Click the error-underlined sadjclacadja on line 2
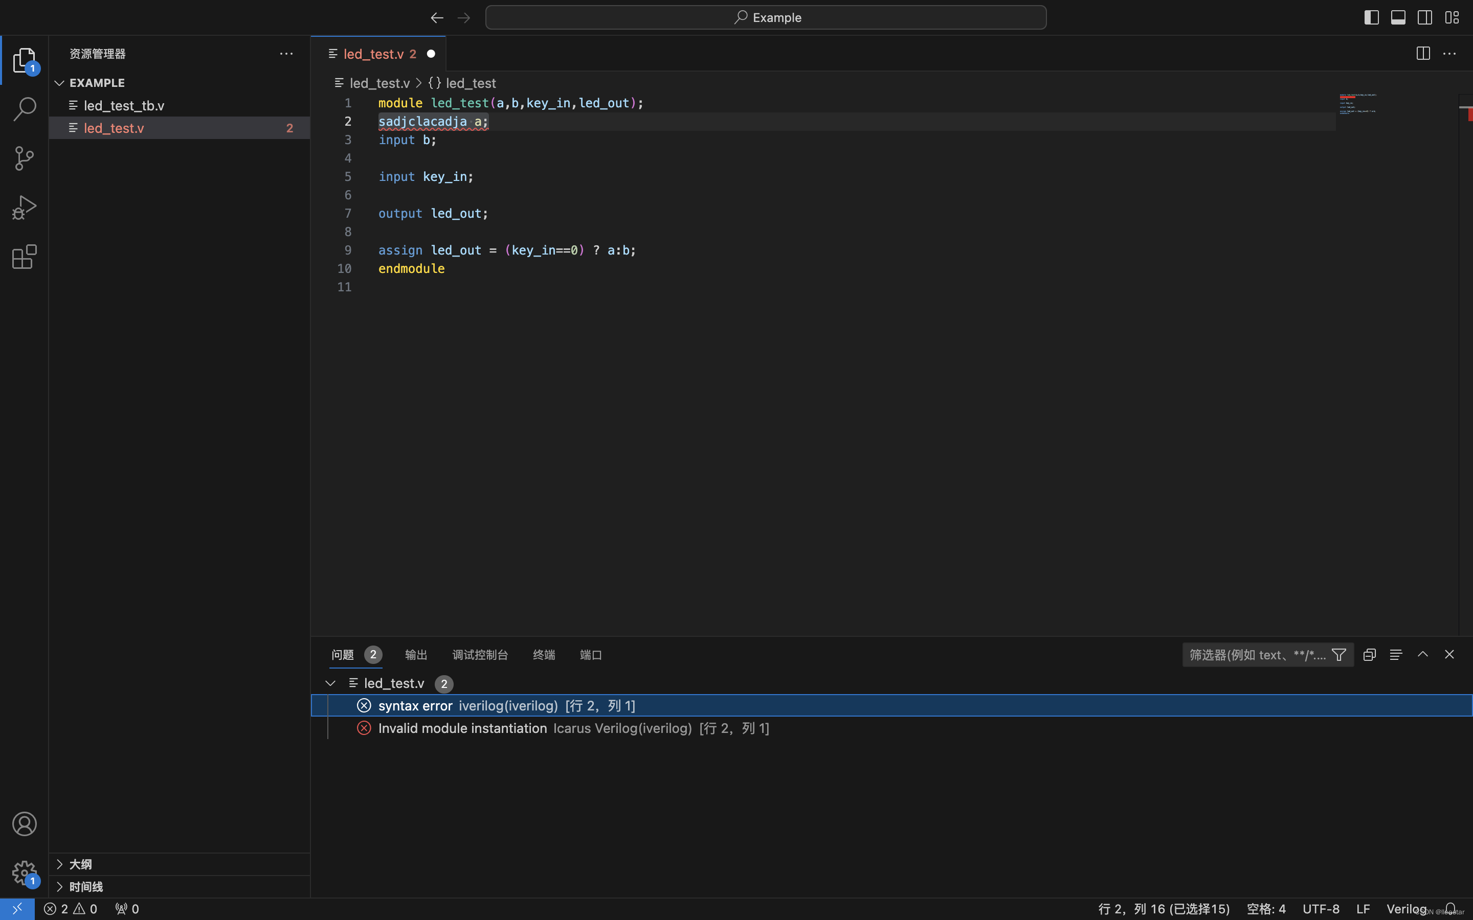The height and width of the screenshot is (920, 1473). 422,122
